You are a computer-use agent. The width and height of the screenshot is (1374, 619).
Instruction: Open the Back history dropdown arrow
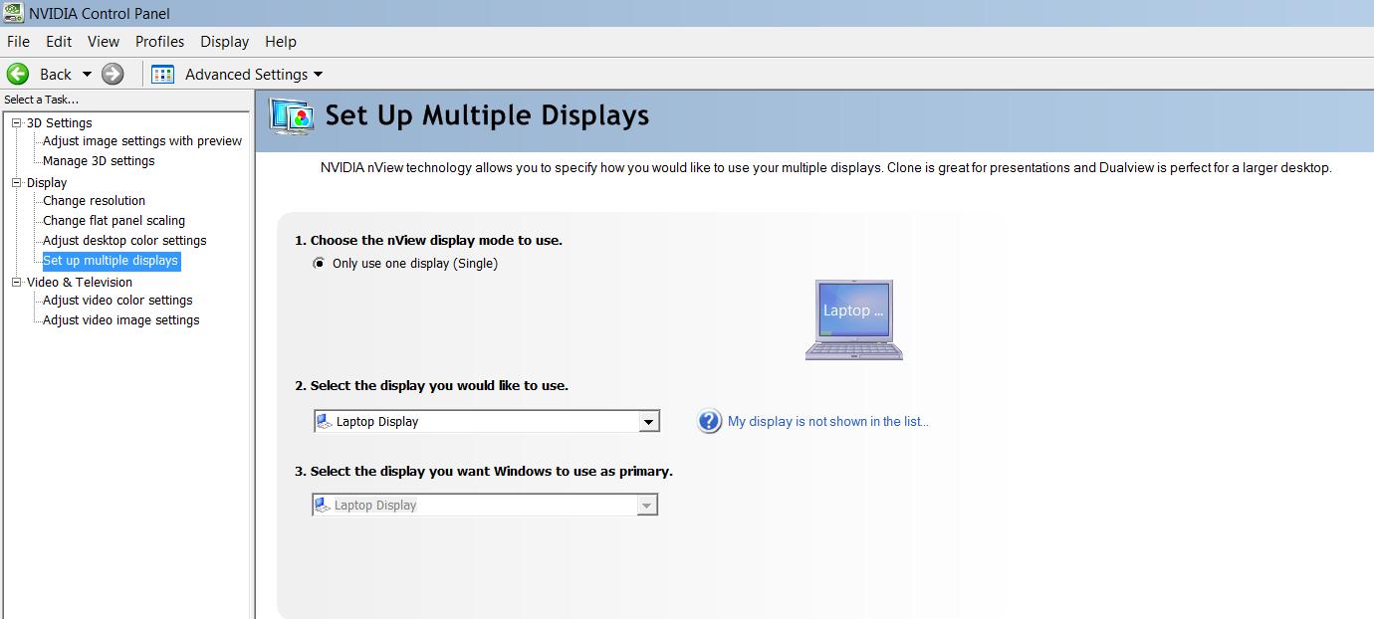[87, 74]
